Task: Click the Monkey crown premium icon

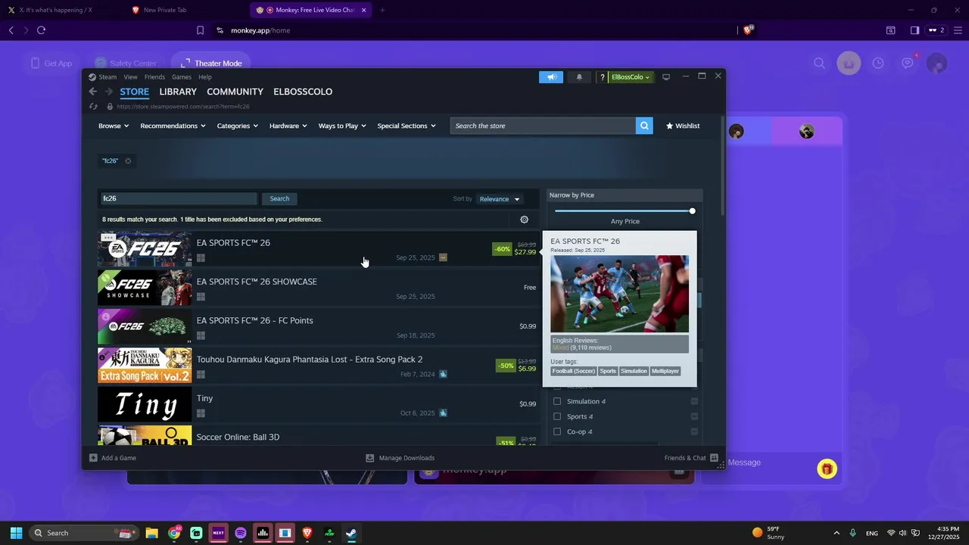Action: tap(849, 64)
